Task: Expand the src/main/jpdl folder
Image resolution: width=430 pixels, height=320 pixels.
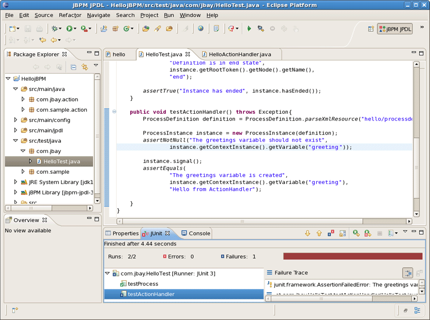Action: tap(16, 130)
